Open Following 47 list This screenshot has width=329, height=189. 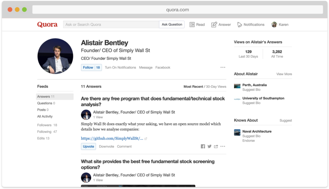click(x=47, y=132)
